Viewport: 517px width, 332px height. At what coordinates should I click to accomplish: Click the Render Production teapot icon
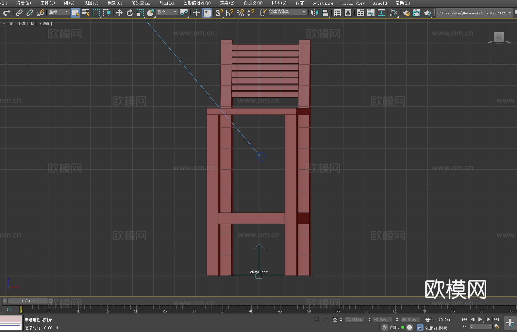coord(427,13)
